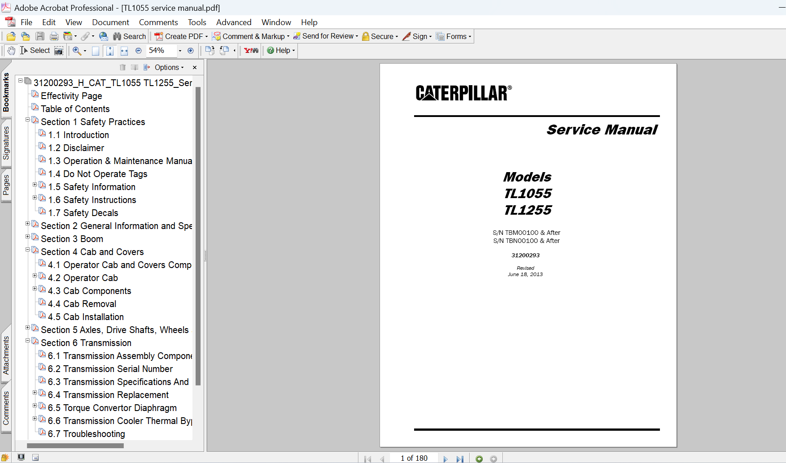Go to previous page arrow

pyautogui.click(x=382, y=459)
